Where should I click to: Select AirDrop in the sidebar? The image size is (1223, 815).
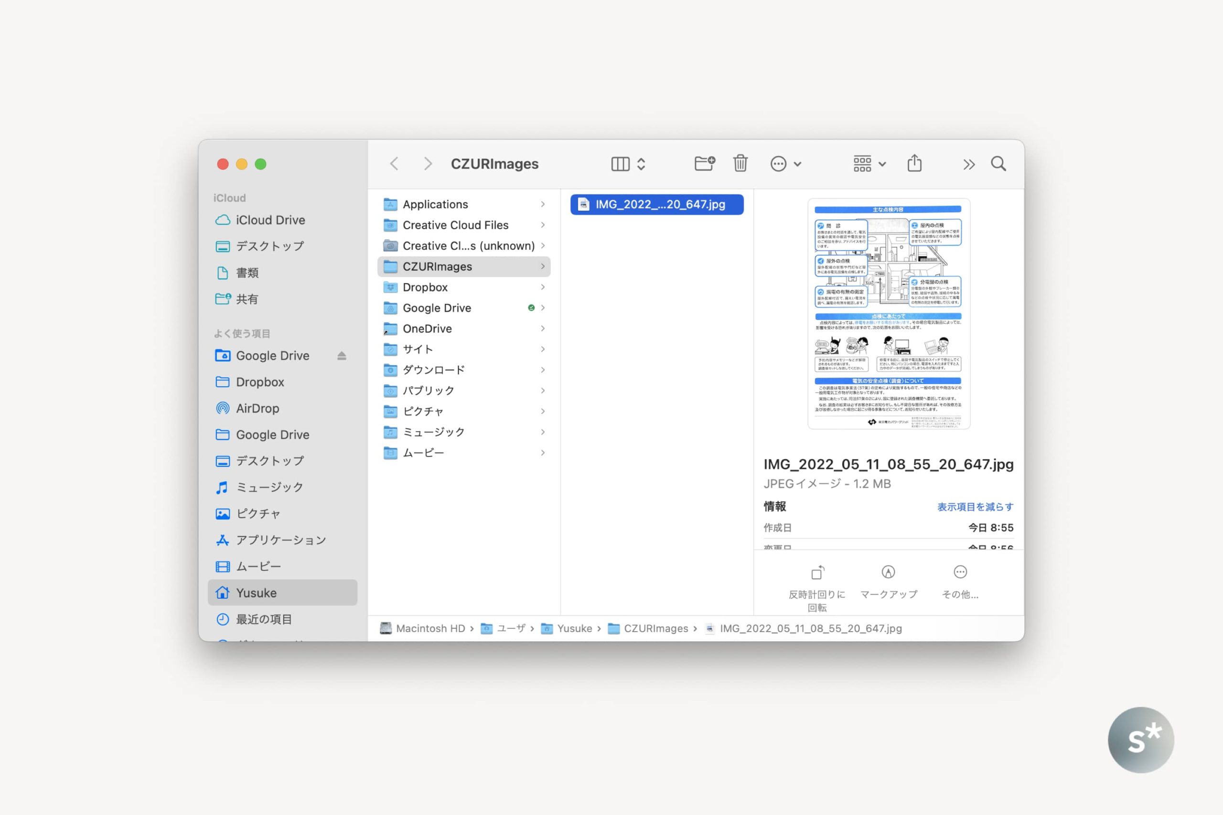click(257, 409)
